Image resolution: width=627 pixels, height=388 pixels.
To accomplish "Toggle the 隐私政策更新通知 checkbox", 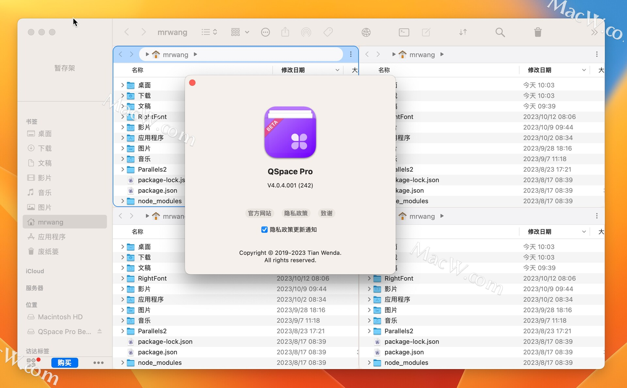I will coord(265,230).
